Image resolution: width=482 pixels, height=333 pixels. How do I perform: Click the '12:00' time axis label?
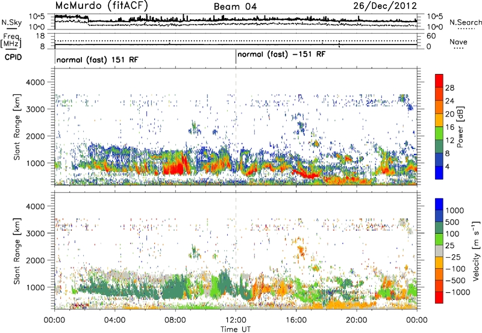(236, 320)
